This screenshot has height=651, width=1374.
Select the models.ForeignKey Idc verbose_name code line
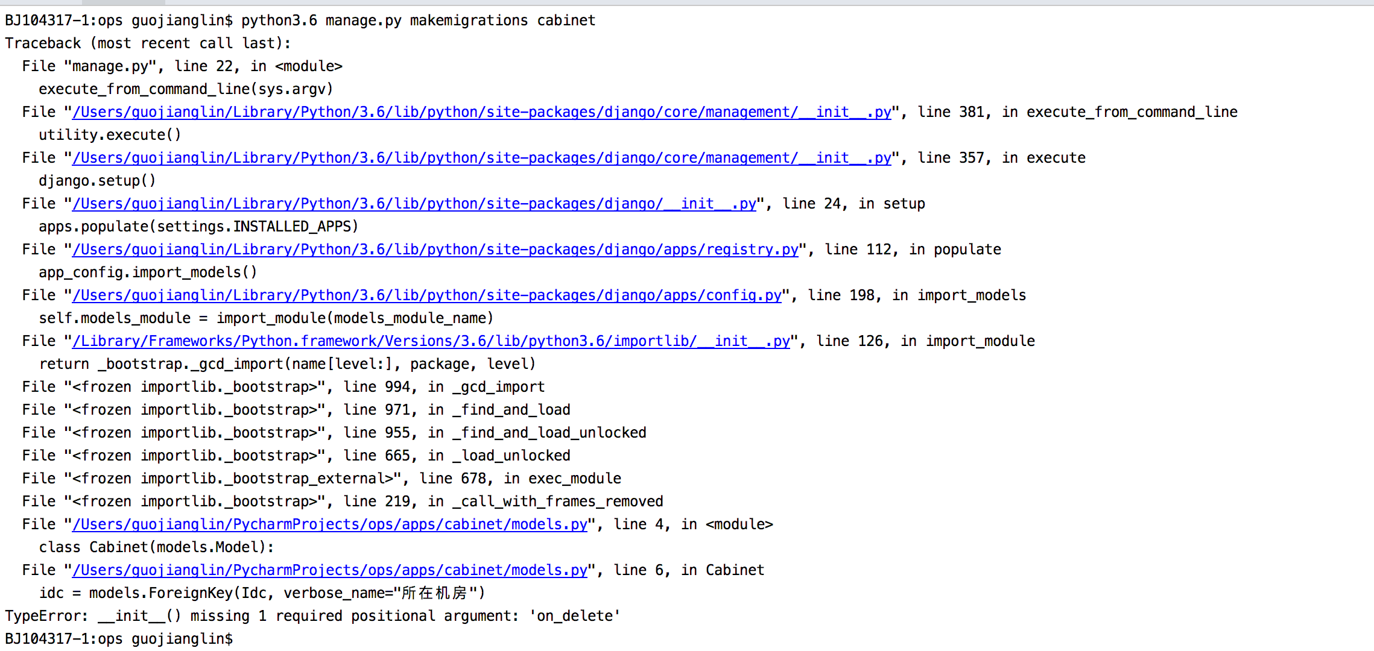tap(262, 593)
